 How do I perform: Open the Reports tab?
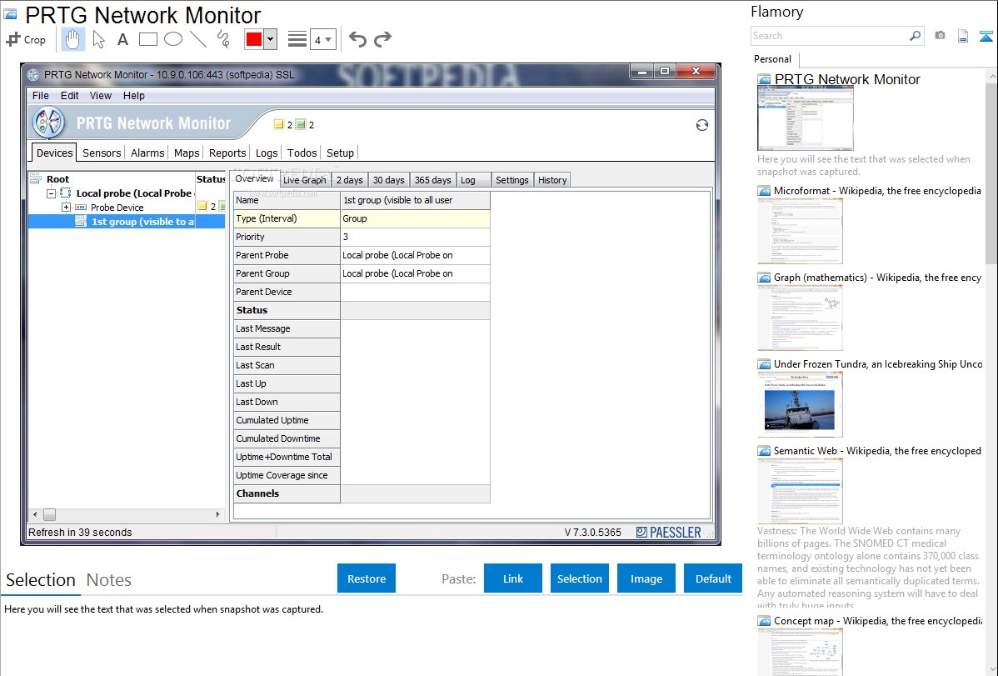227,153
